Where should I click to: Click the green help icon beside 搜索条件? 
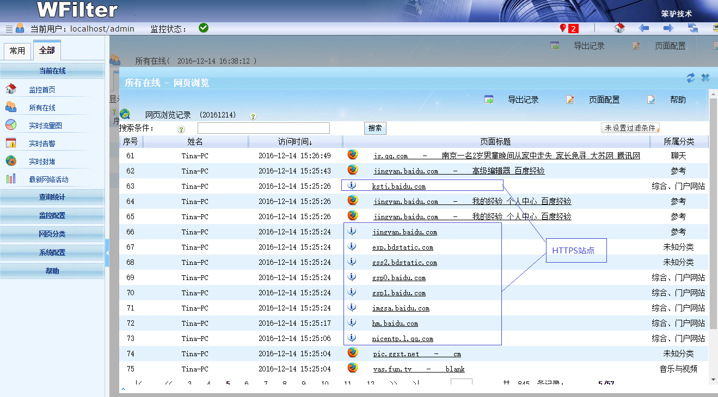click(x=181, y=129)
